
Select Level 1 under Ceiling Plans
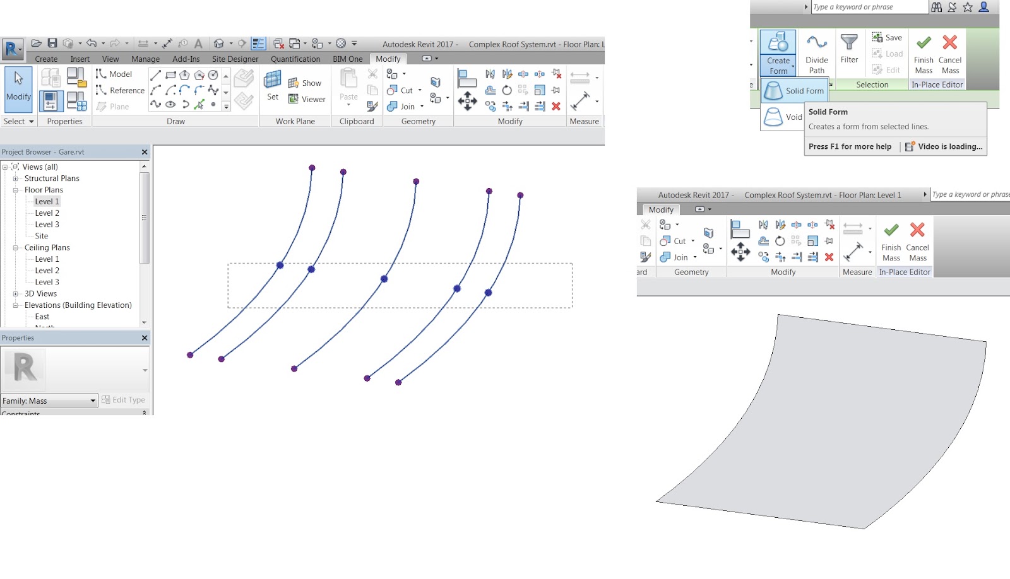pos(47,259)
